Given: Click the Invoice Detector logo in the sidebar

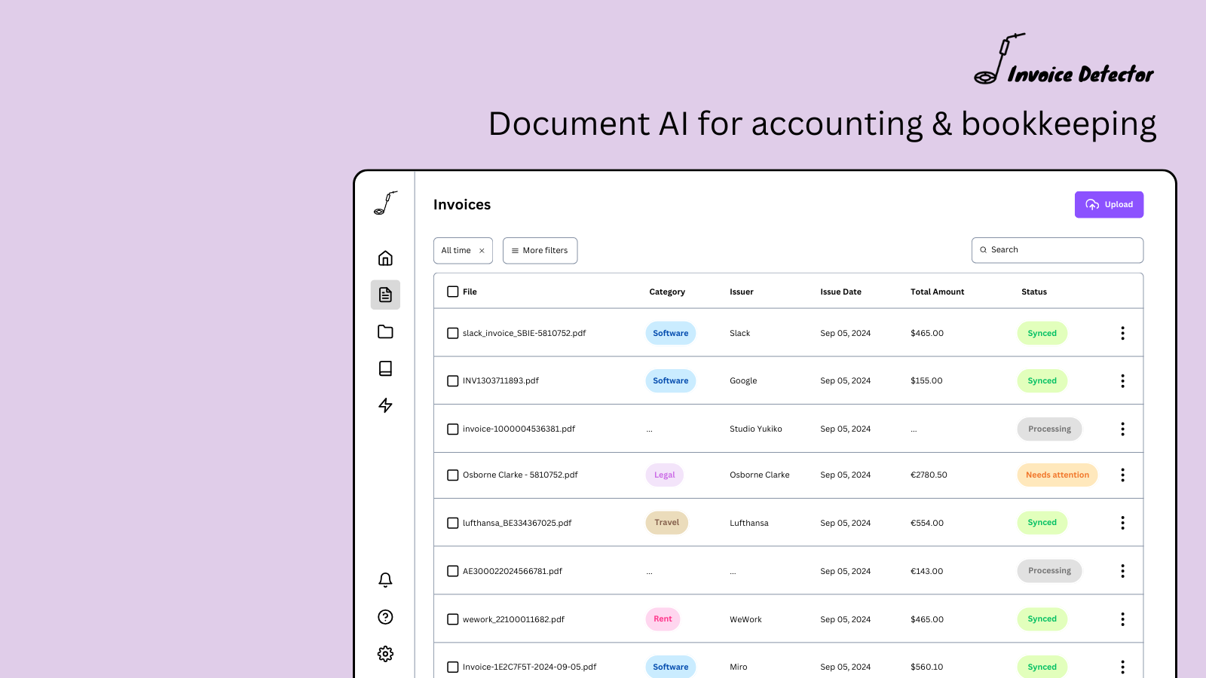Looking at the screenshot, I should [x=385, y=203].
